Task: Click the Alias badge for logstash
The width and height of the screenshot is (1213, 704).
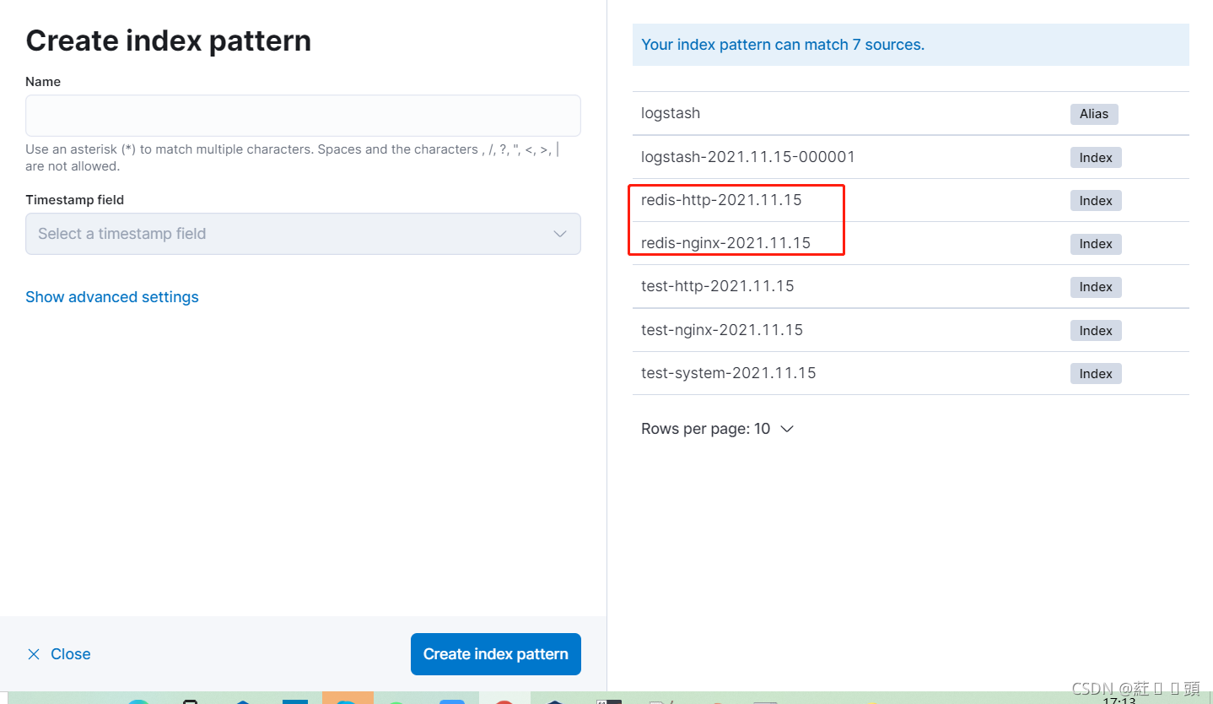Action: [1094, 114]
